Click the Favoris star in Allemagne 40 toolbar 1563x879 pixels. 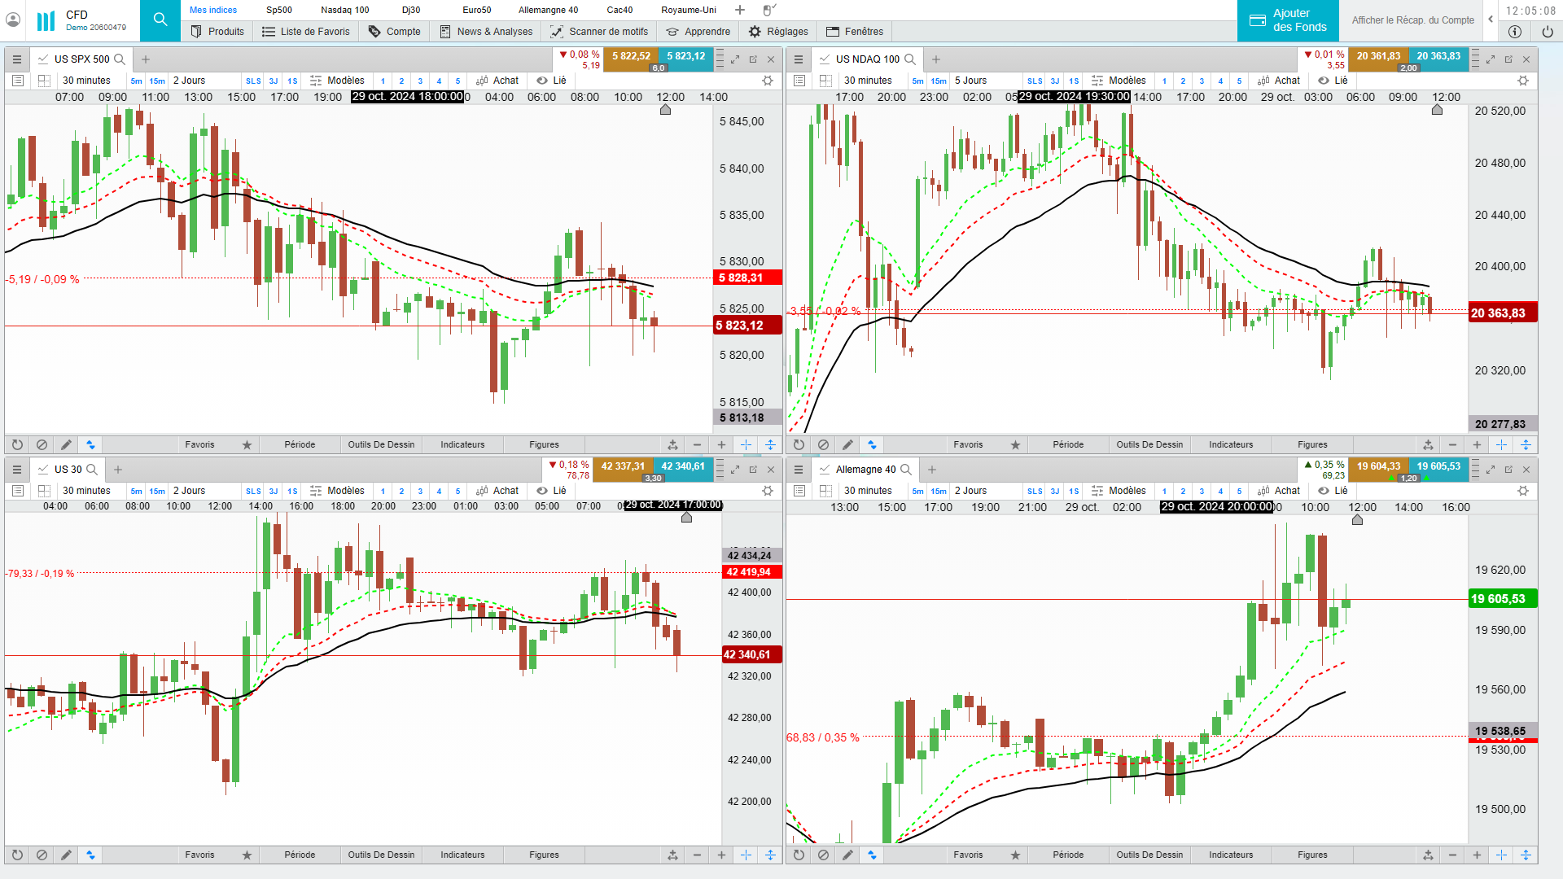pyautogui.click(x=1015, y=855)
